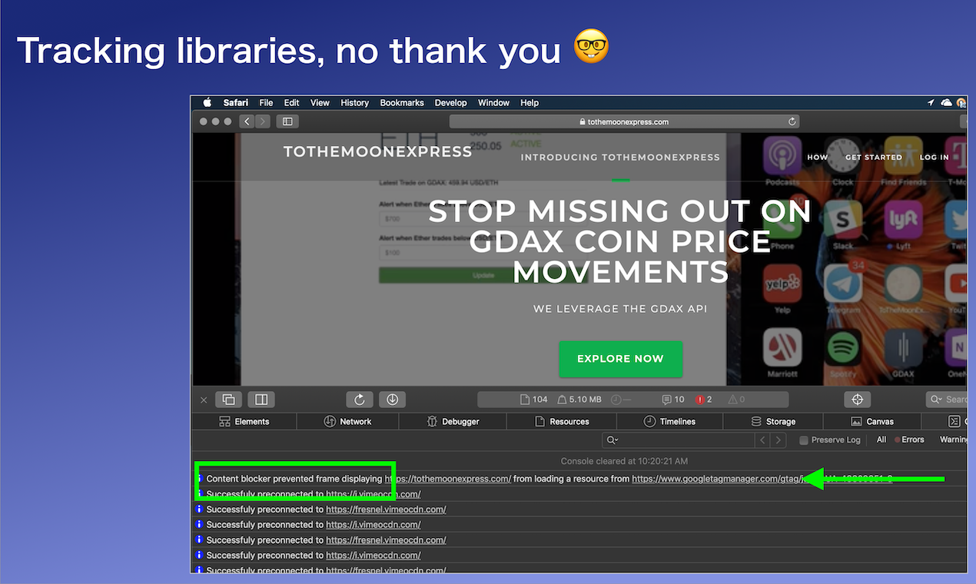Activate the element selection crosshair
The width and height of the screenshot is (976, 584).
[858, 400]
